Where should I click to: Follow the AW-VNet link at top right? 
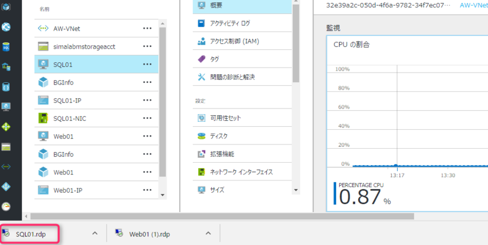[473, 5]
